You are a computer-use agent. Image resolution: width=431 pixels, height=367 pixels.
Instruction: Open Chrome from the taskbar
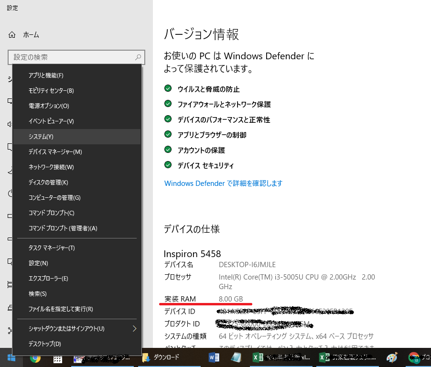click(x=35, y=358)
